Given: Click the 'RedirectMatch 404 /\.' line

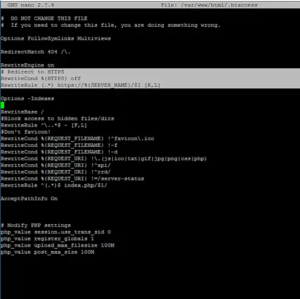Looking at the screenshot, I should (35, 52).
